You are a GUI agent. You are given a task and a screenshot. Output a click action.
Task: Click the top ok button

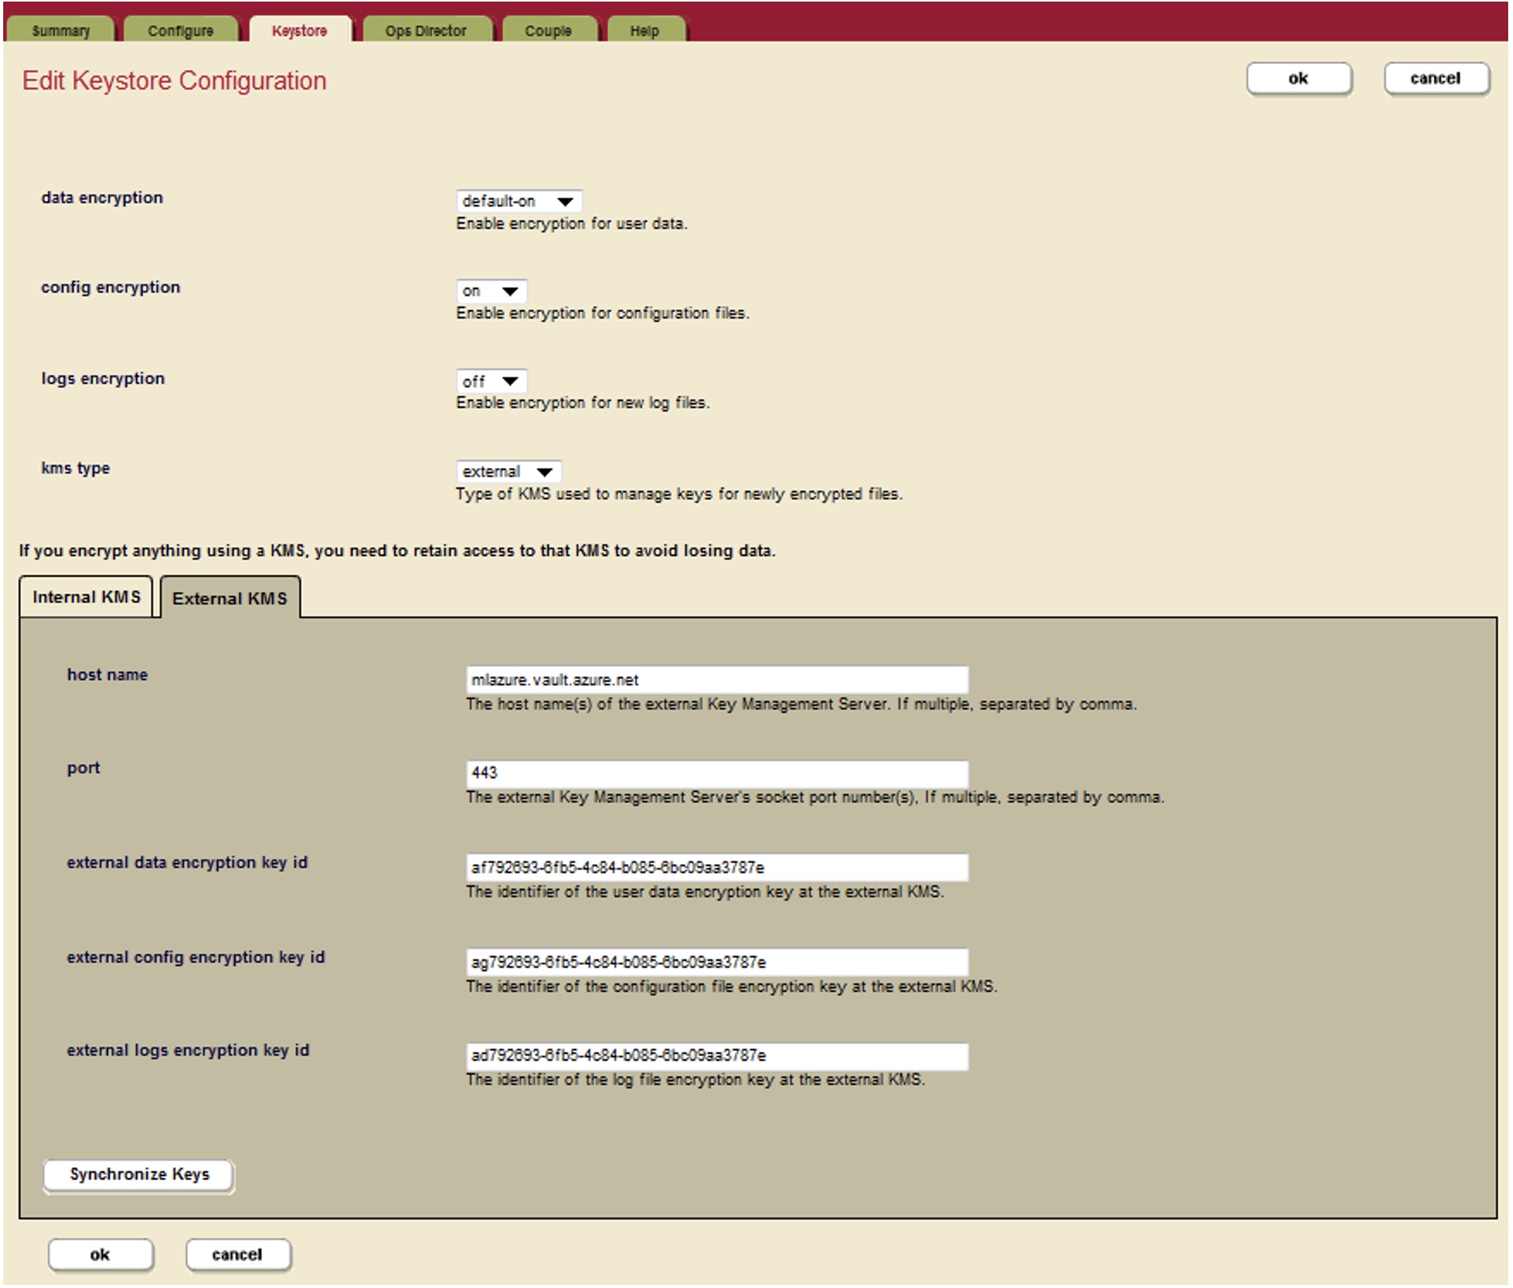[x=1298, y=78]
